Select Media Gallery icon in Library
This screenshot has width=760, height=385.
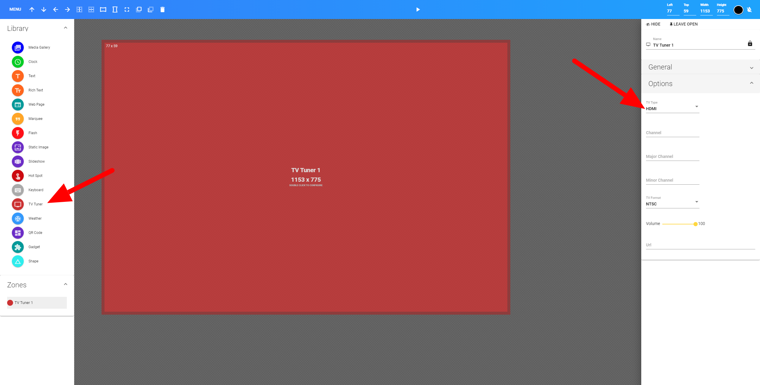pos(18,47)
